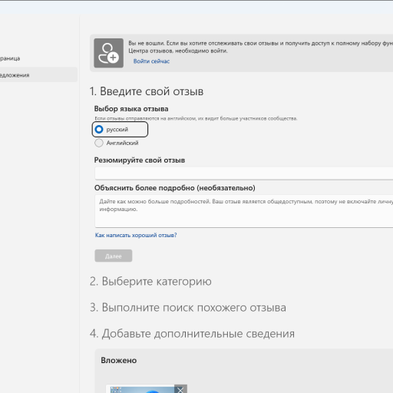Image resolution: width=393 pixels, height=393 pixels.
Task: Remove the attached screenshot with the X
Action: point(180,389)
